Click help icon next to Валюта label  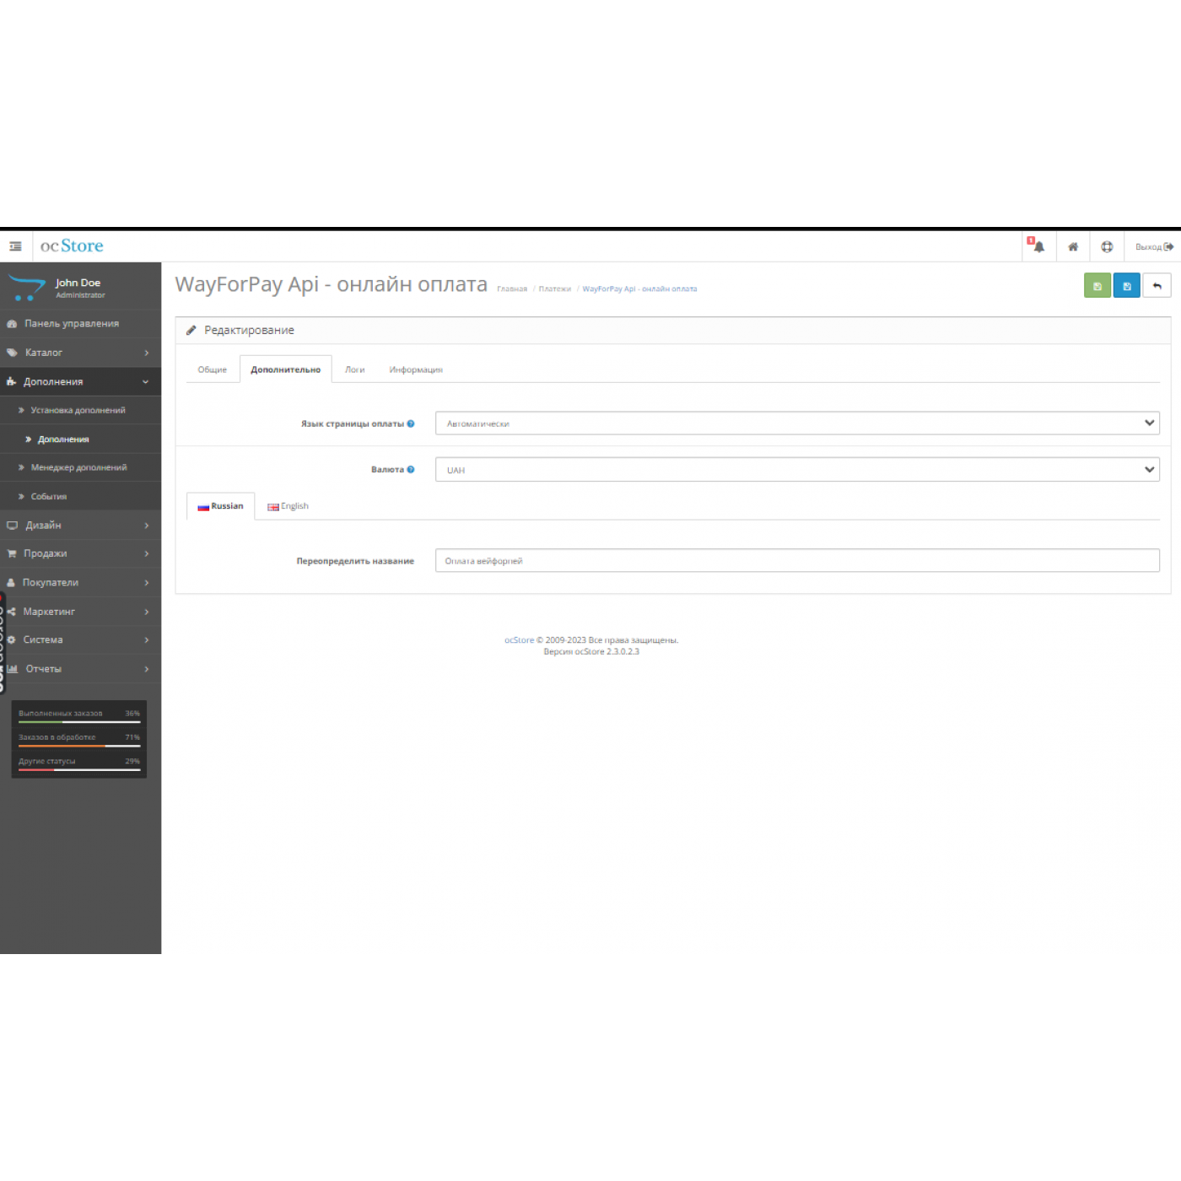[411, 470]
